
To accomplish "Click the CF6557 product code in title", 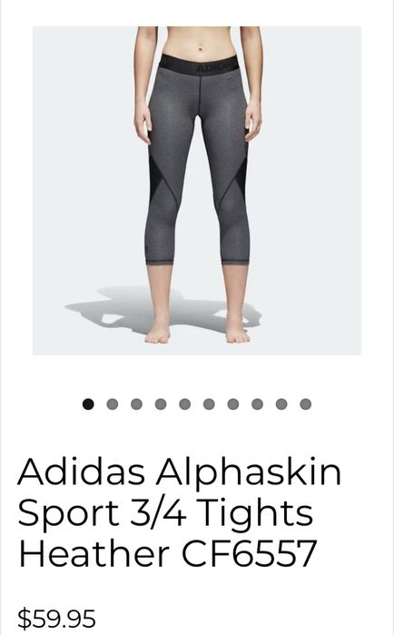I will (249, 553).
